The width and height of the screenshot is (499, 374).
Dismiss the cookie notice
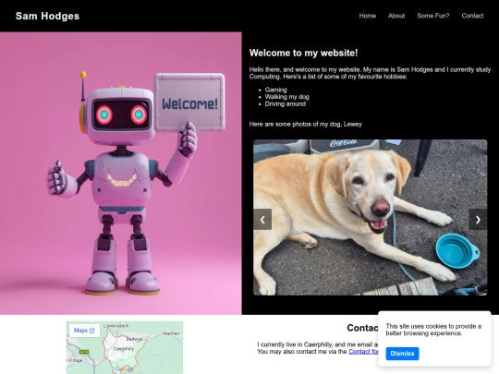(402, 354)
